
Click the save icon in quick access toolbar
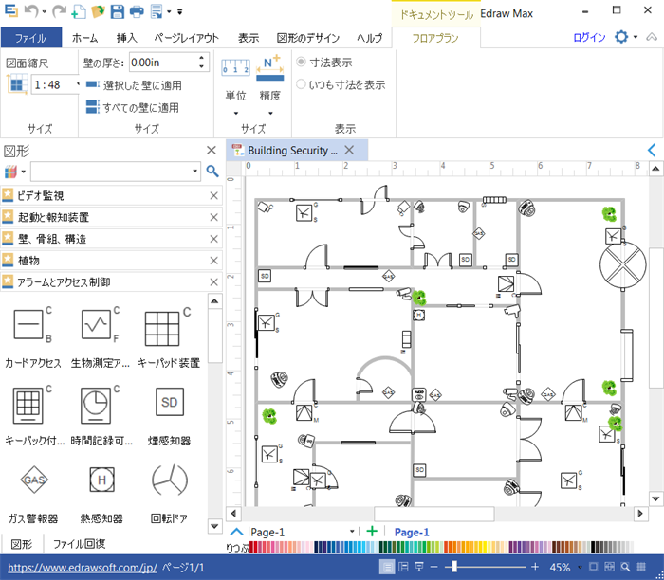point(118,12)
